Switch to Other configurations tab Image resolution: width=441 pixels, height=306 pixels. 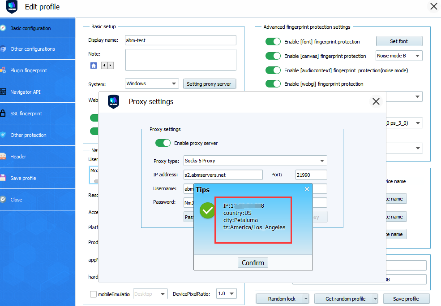pos(33,49)
